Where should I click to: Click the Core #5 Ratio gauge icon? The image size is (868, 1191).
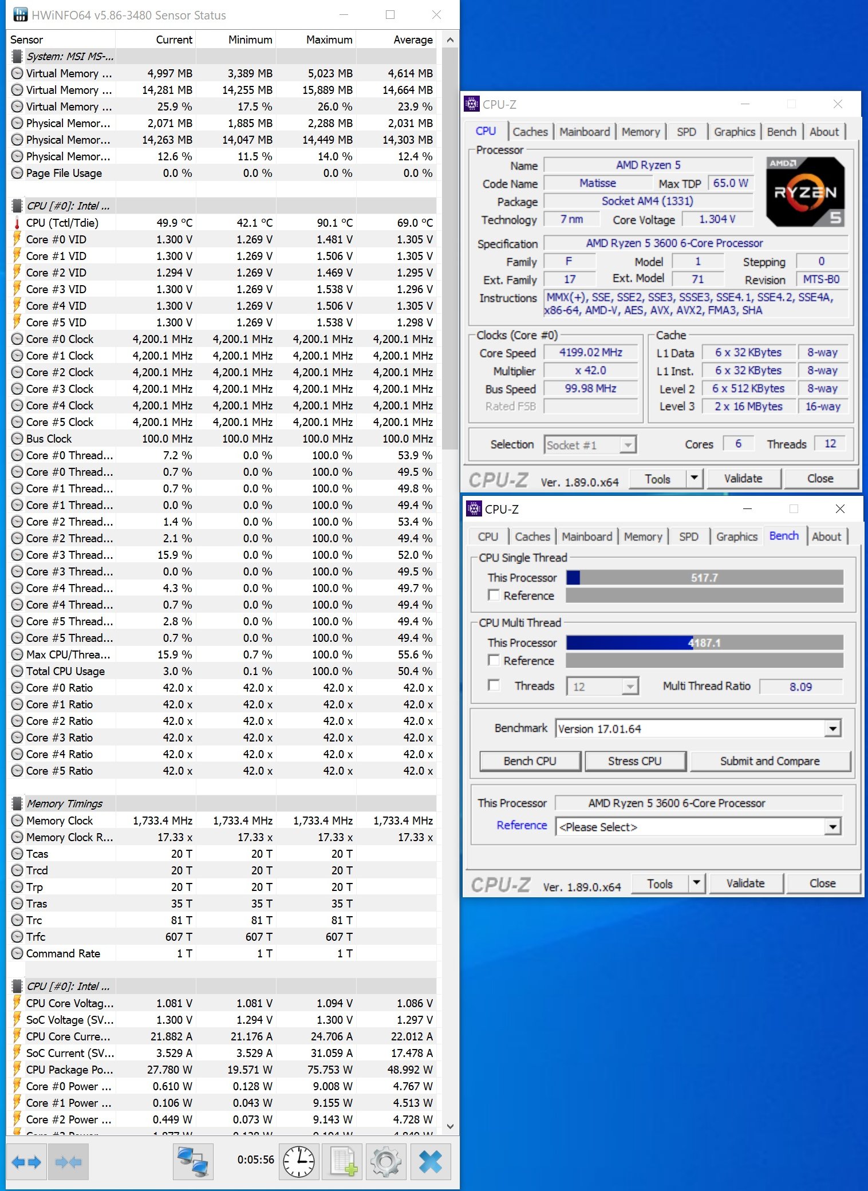[17, 771]
